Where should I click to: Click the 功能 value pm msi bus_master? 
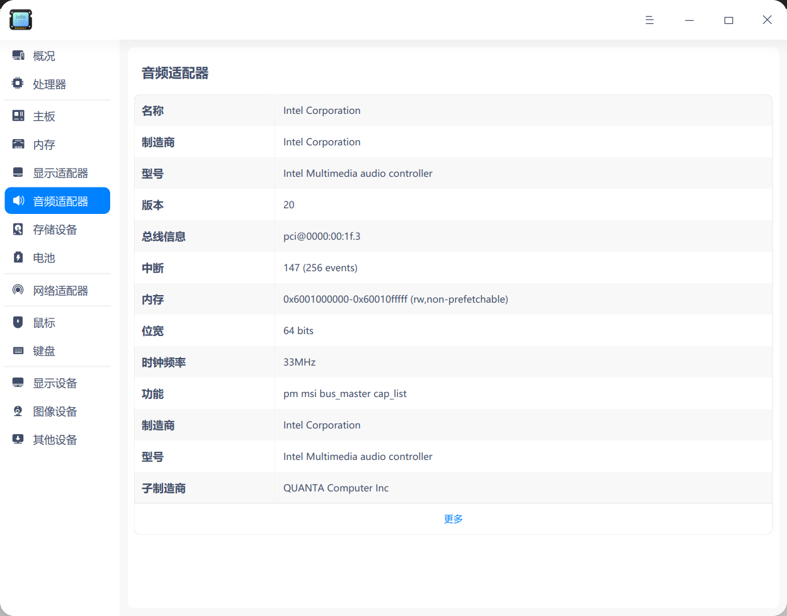pos(345,394)
